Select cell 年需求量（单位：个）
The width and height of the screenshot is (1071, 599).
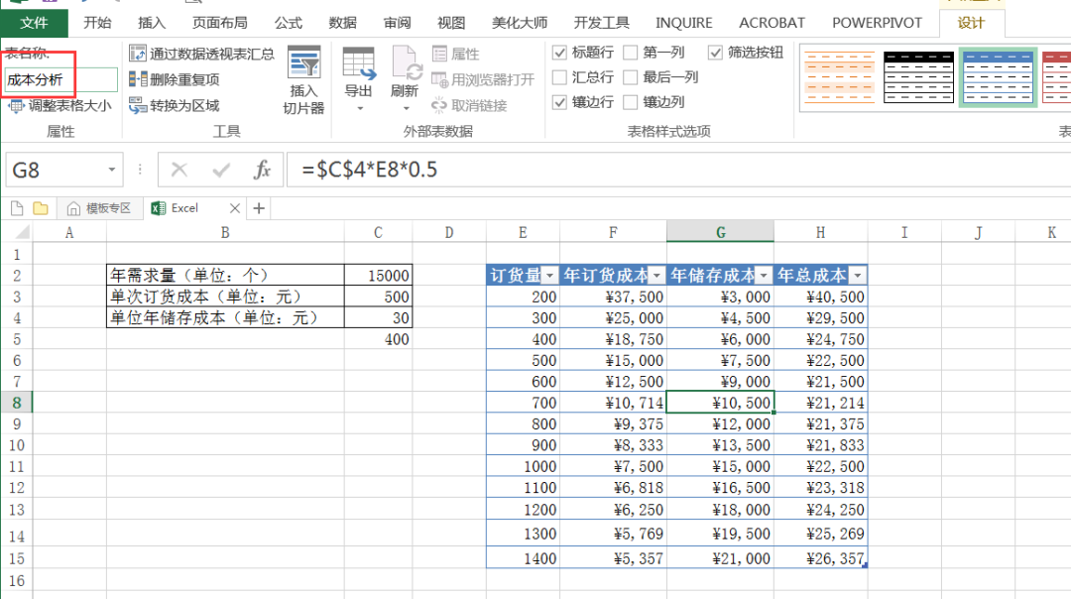click(225, 276)
